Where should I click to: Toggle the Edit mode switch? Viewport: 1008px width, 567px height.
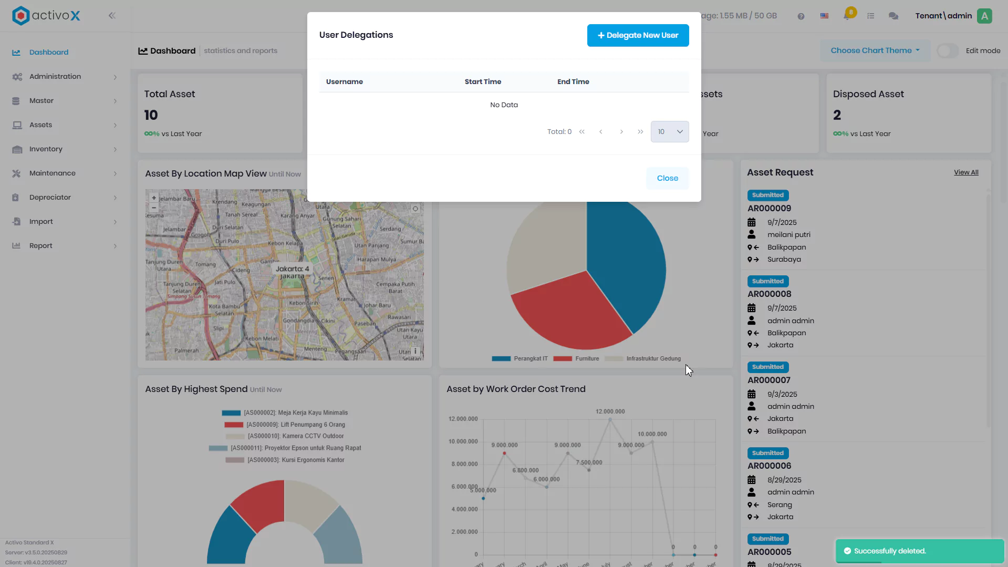pos(948,51)
